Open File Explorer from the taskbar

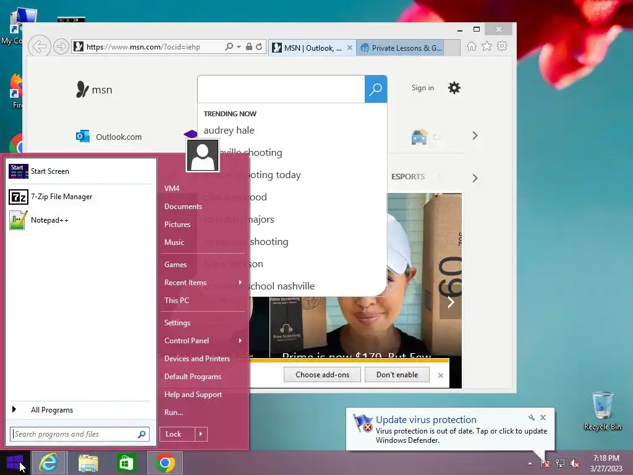[88, 463]
